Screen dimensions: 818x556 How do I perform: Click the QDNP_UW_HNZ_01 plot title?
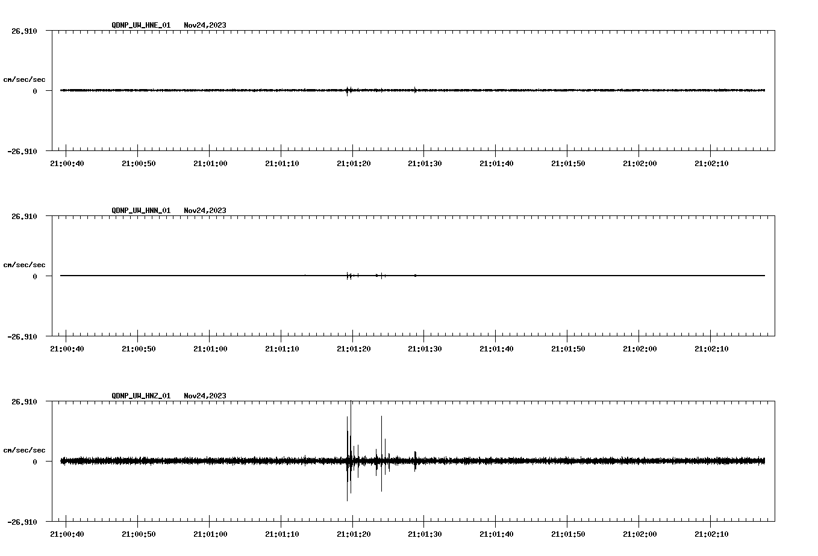[x=141, y=396]
